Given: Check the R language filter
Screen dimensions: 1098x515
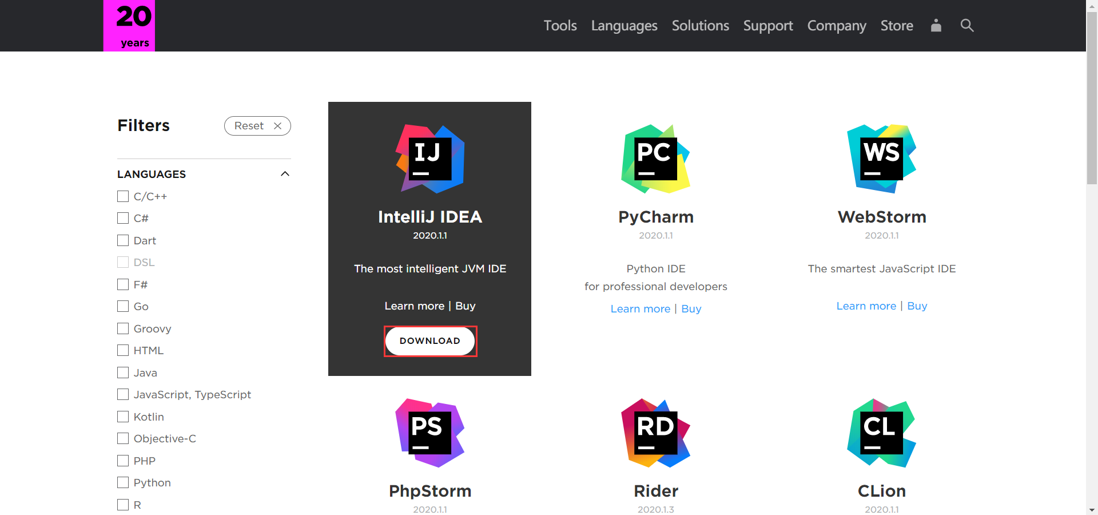Looking at the screenshot, I should (x=123, y=505).
